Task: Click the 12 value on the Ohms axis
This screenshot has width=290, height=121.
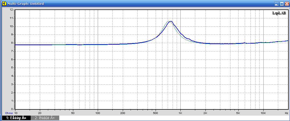Action: [x=12, y=10]
